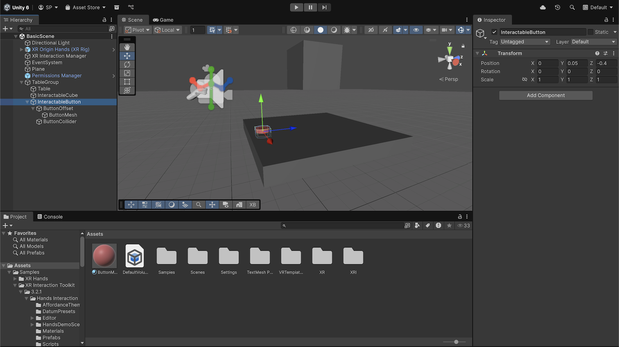Adjust the asset icon size slider
This screenshot has height=347, width=619.
(456, 342)
